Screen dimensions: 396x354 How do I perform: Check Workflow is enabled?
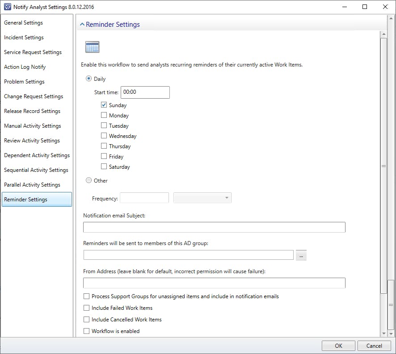87,331
